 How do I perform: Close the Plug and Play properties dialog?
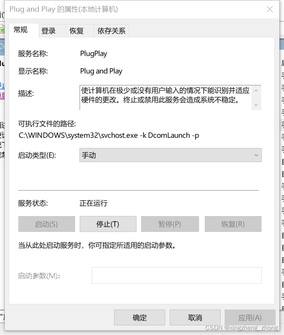point(270,9)
